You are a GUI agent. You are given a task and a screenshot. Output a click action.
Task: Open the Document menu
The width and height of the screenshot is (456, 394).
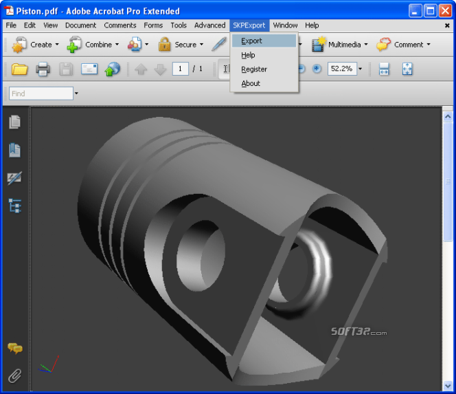[x=80, y=25]
